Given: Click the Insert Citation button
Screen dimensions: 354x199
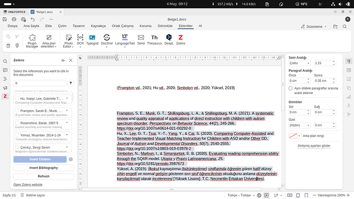Looking at the screenshot, I should (40, 159).
